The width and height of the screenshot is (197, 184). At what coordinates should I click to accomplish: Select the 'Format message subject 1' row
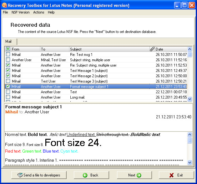click(96, 86)
